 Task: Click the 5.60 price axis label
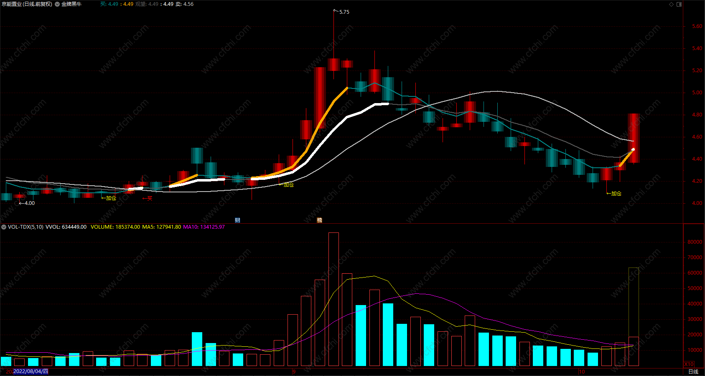click(x=697, y=26)
